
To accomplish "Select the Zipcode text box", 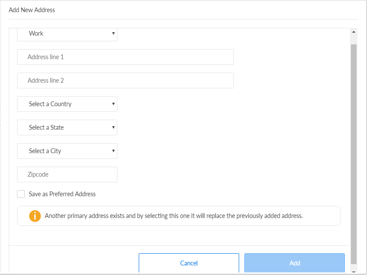I will tap(67, 174).
